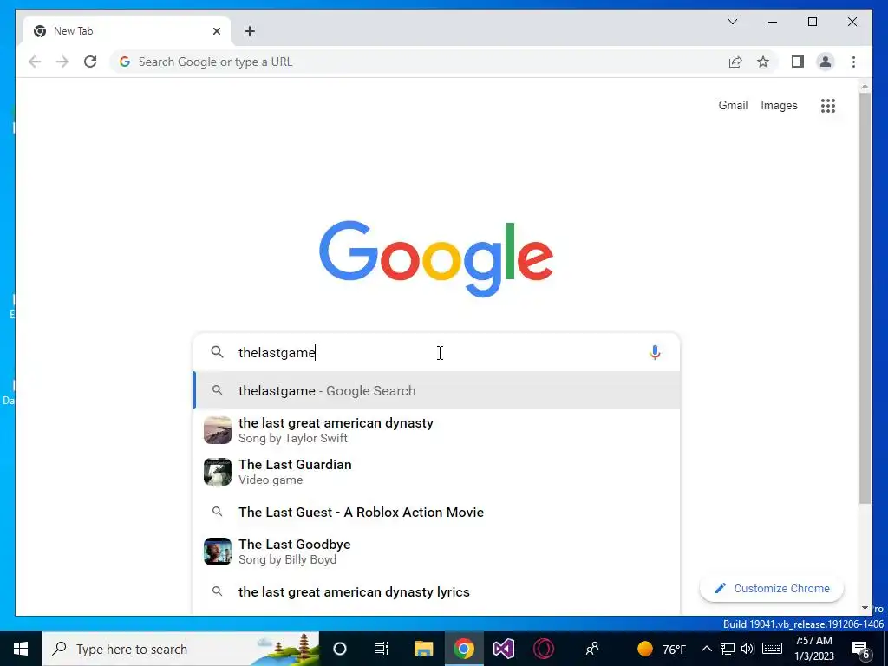Click the browser back arrow

[35, 62]
